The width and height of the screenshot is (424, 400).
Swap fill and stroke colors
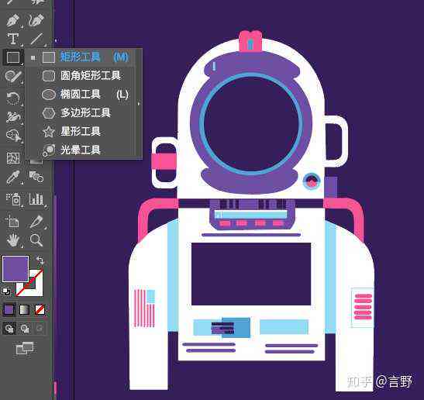pyautogui.click(x=40, y=261)
